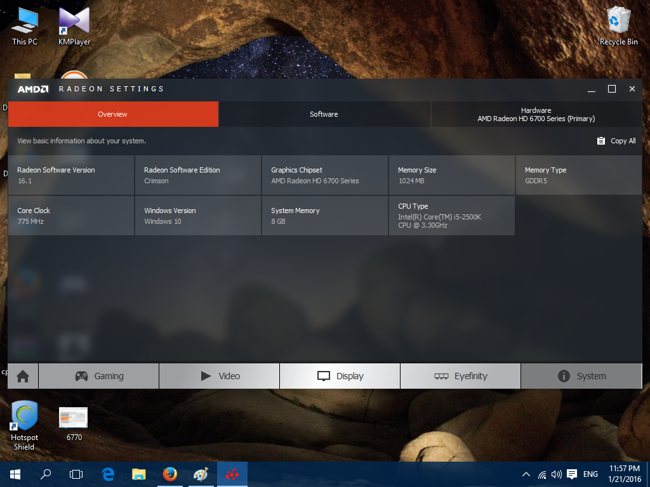Image resolution: width=650 pixels, height=487 pixels.
Task: Select the Memory Size tile
Action: 452,175
